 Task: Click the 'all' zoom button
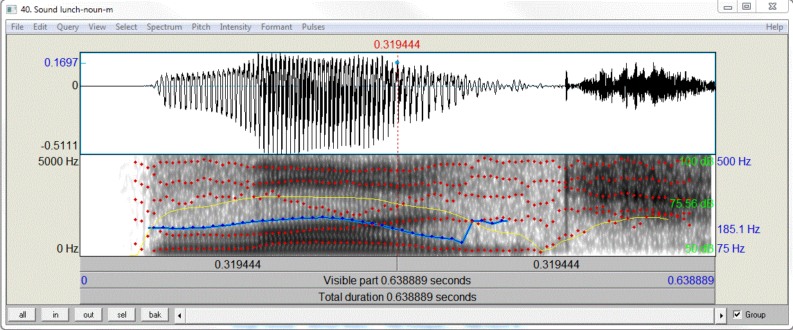coord(22,315)
